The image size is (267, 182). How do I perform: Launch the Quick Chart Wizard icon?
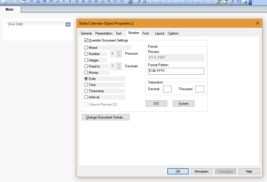130,1
